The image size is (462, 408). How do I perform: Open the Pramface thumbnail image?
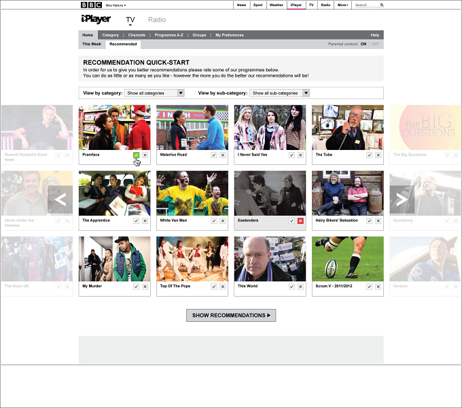tap(115, 128)
